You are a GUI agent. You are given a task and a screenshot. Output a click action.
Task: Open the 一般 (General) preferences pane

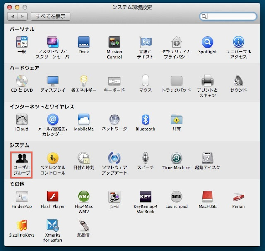click(22, 45)
